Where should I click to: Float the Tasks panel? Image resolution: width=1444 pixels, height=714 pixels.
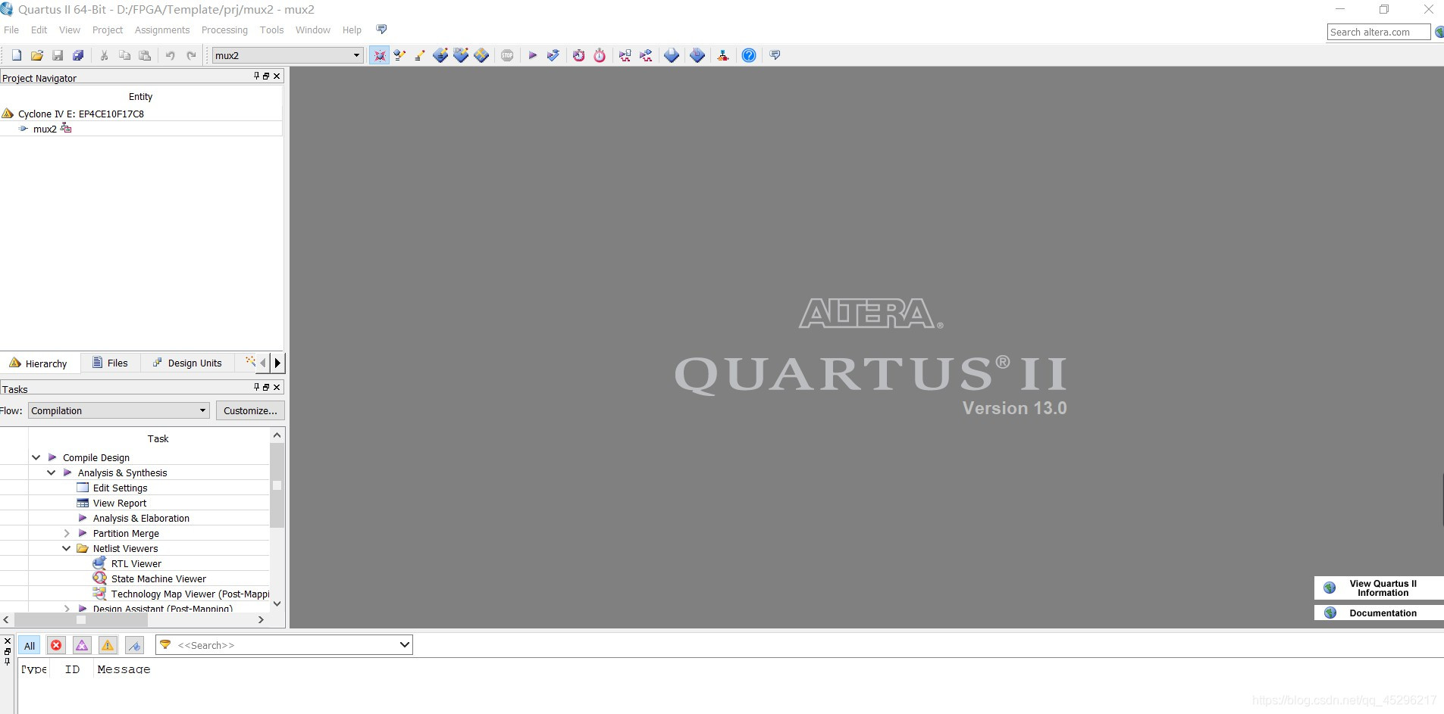point(266,387)
